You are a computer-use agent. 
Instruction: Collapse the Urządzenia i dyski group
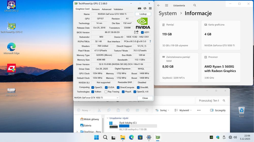coord(107,118)
